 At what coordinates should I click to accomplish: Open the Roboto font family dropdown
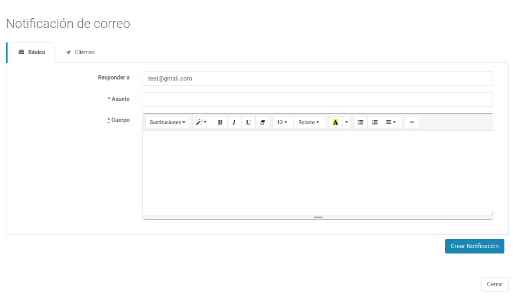click(309, 122)
